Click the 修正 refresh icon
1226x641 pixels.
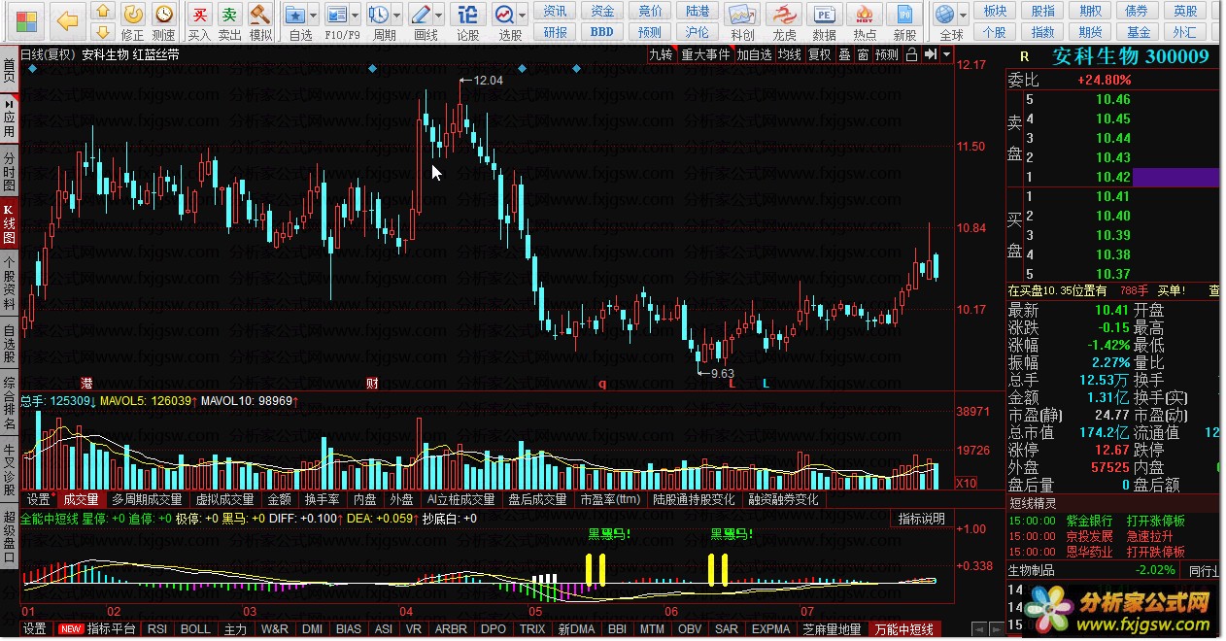134,14
